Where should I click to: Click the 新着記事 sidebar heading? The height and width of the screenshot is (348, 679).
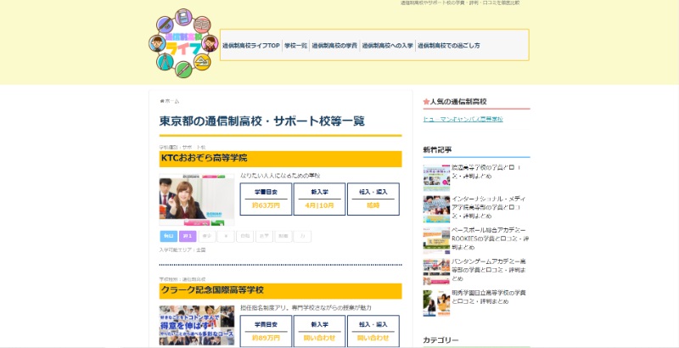437,149
